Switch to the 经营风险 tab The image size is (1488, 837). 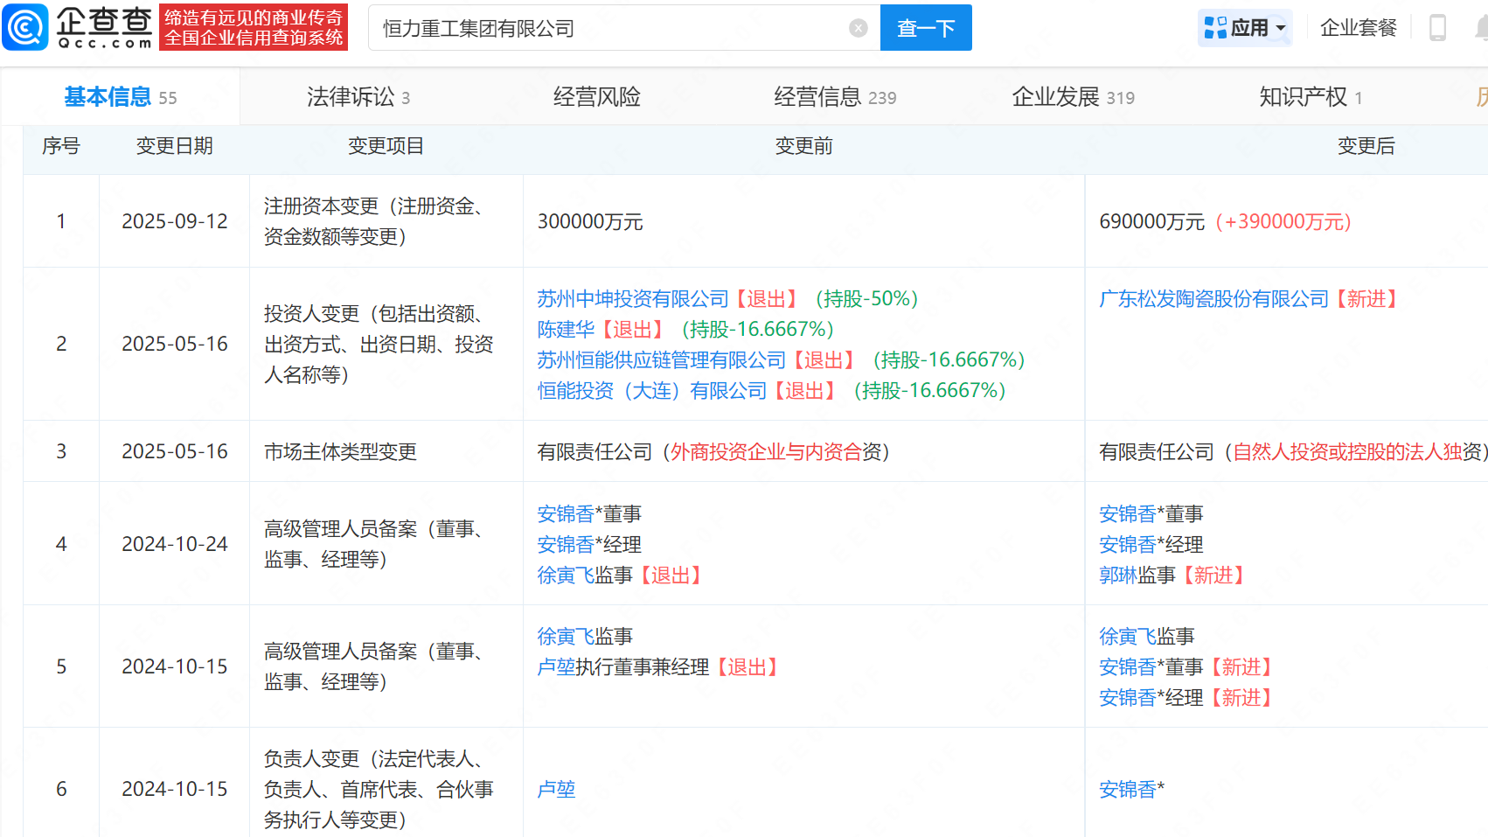(597, 97)
